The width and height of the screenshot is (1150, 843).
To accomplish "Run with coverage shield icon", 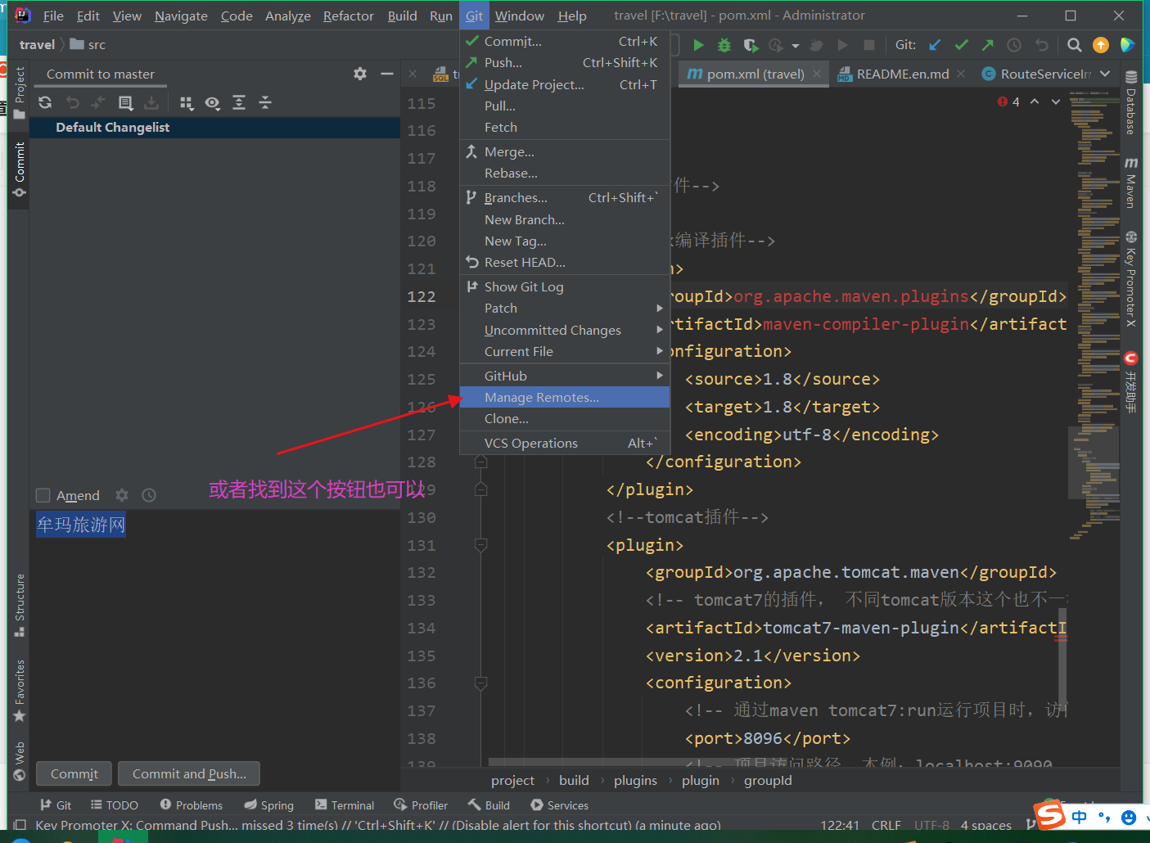I will 751,45.
